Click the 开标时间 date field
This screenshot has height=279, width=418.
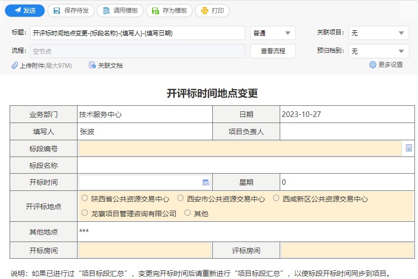[145, 182]
